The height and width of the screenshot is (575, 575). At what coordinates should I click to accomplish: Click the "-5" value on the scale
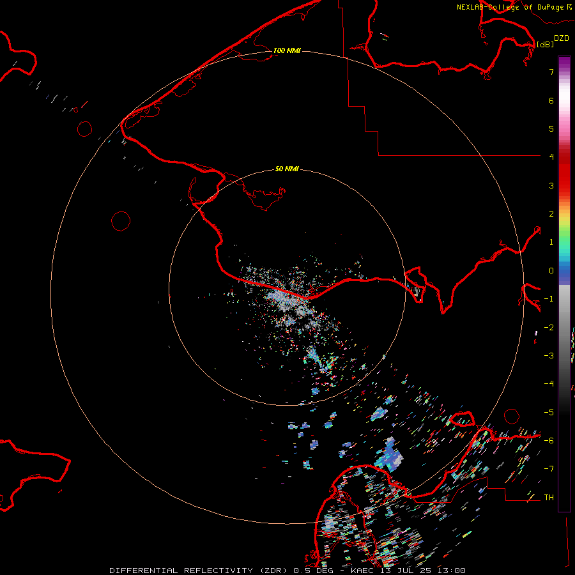(x=549, y=413)
